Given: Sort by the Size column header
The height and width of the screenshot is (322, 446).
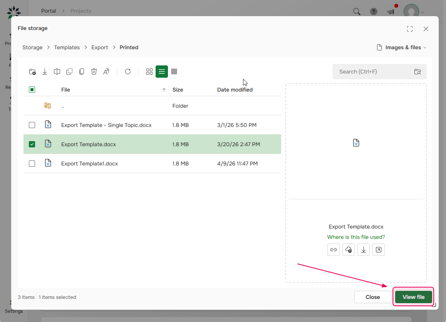Looking at the screenshot, I should coord(178,90).
